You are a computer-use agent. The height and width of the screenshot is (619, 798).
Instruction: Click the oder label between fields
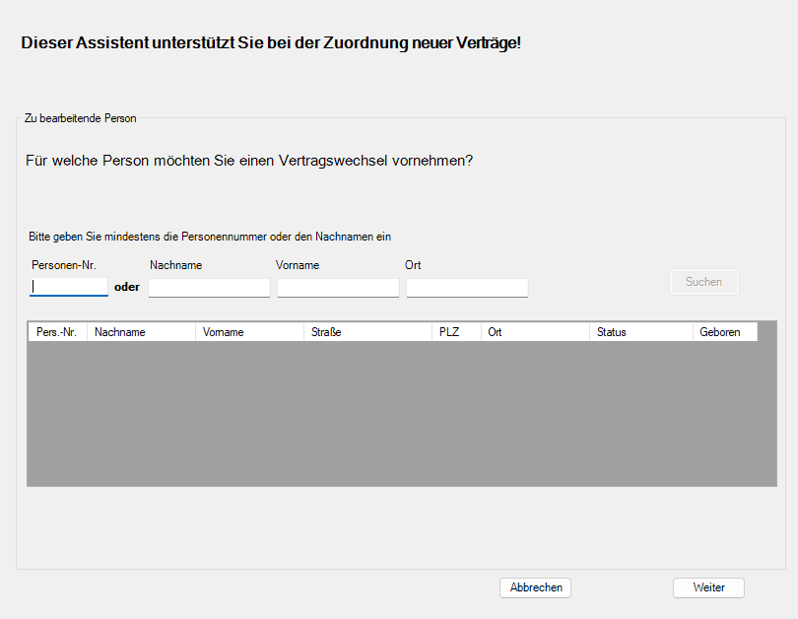(x=127, y=287)
